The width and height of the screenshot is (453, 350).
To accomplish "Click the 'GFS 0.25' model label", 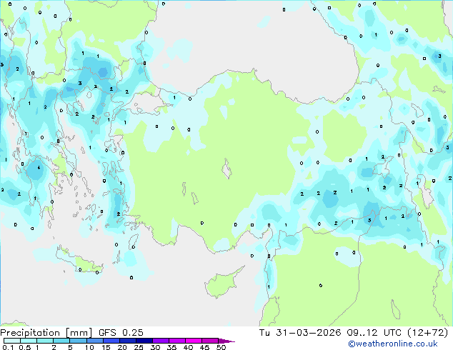I will point(121,333).
